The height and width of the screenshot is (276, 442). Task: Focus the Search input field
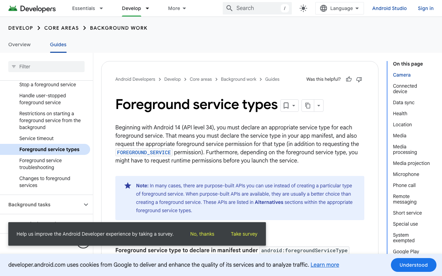pyautogui.click(x=257, y=8)
